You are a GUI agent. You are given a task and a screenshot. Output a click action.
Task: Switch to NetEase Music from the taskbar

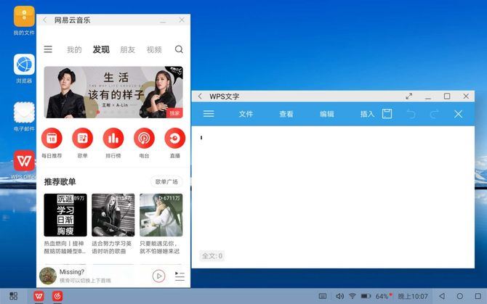click(x=57, y=296)
